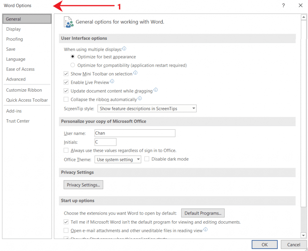Screen dimensions: 308x251
Task: Click info icon after Update document content while dragging
Action: pos(156,90)
